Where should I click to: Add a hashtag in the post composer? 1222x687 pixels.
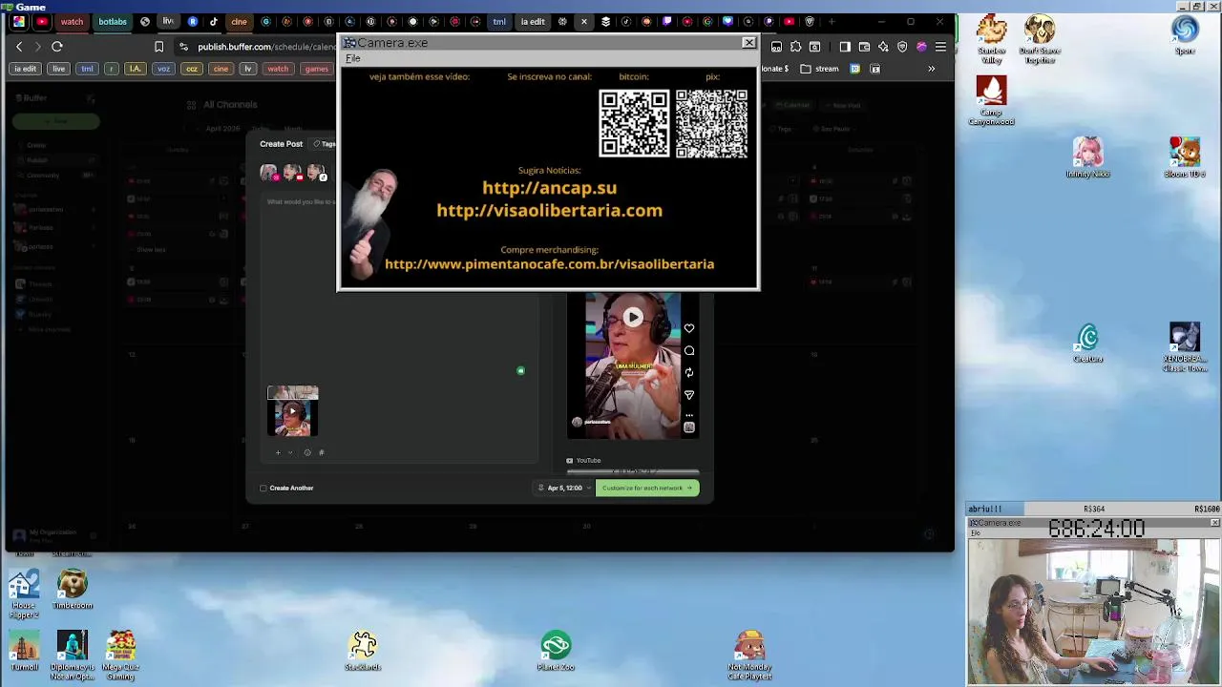coord(321,452)
